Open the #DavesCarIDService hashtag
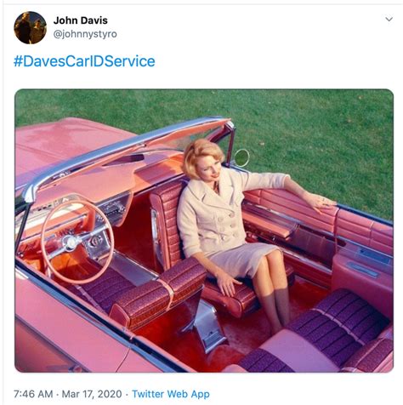The width and height of the screenshot is (403, 405). click(x=84, y=61)
